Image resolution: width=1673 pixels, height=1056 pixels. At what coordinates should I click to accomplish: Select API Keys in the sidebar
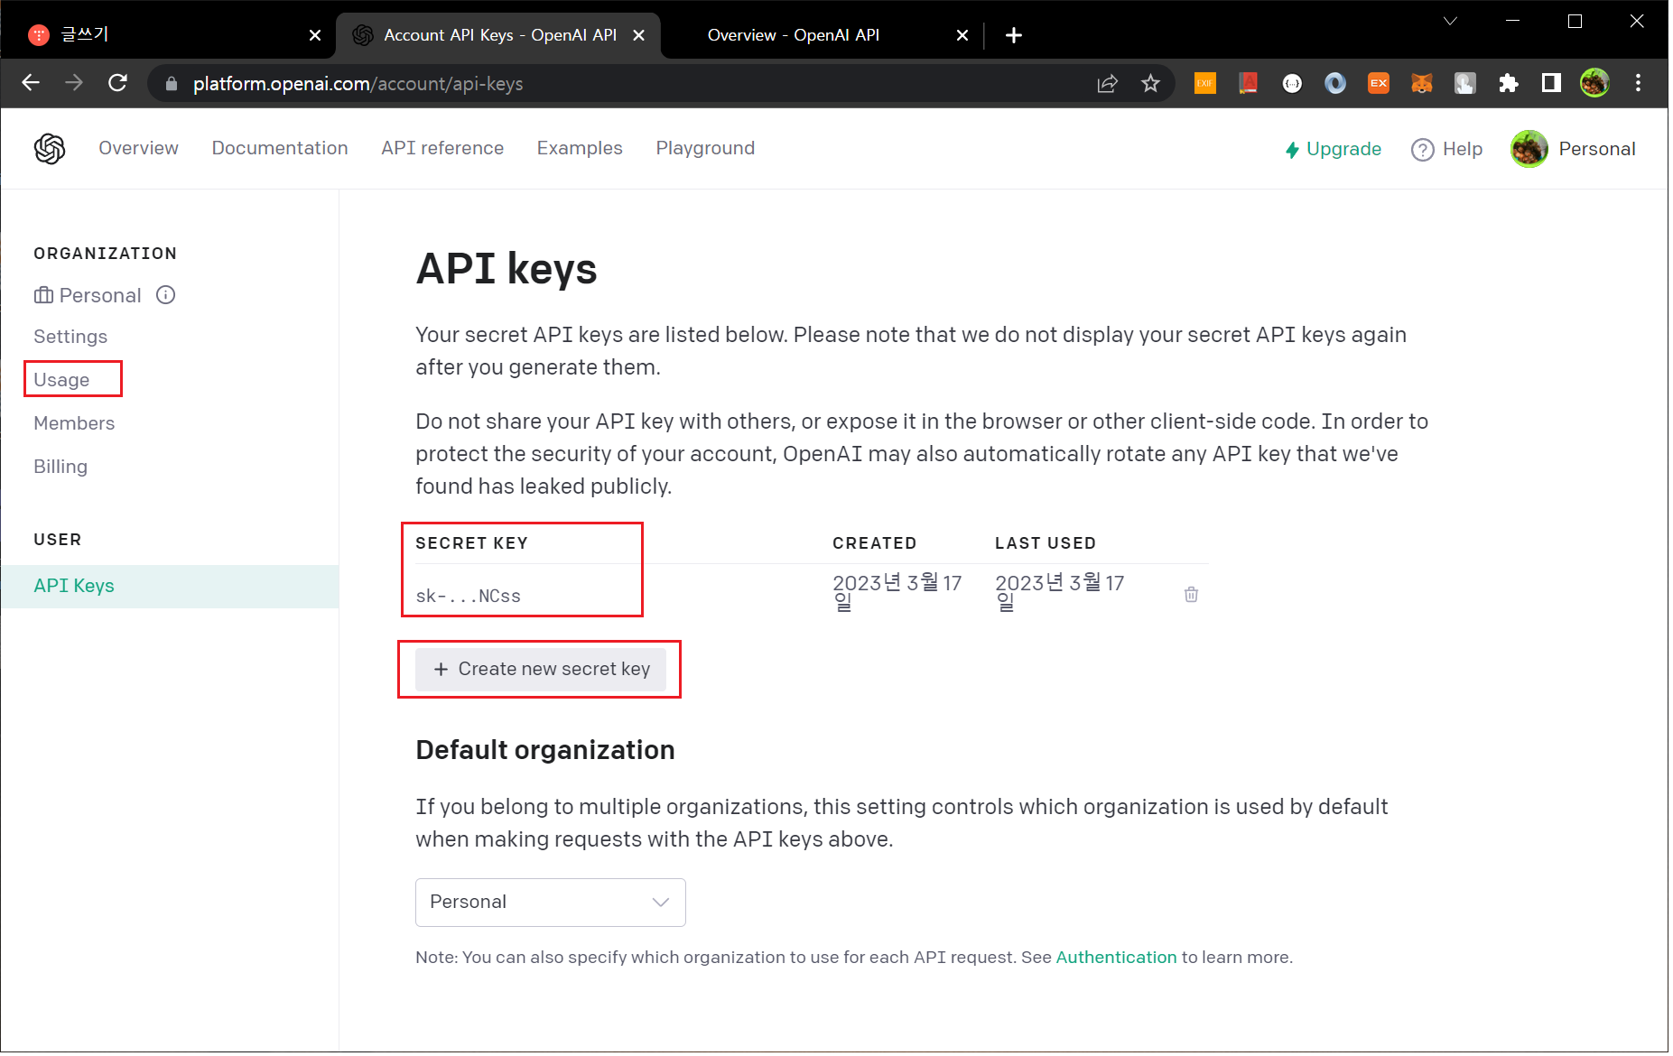[170, 586]
